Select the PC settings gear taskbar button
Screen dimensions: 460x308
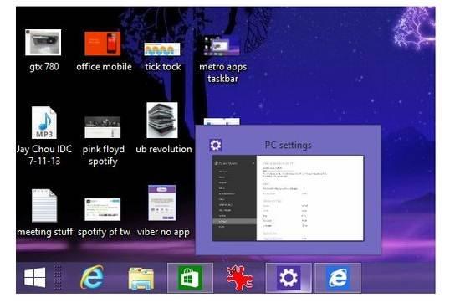[289, 278]
